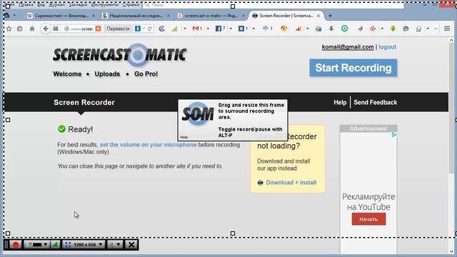Close the Screen Recorder tab
The image size is (457, 257).
(x=318, y=16)
